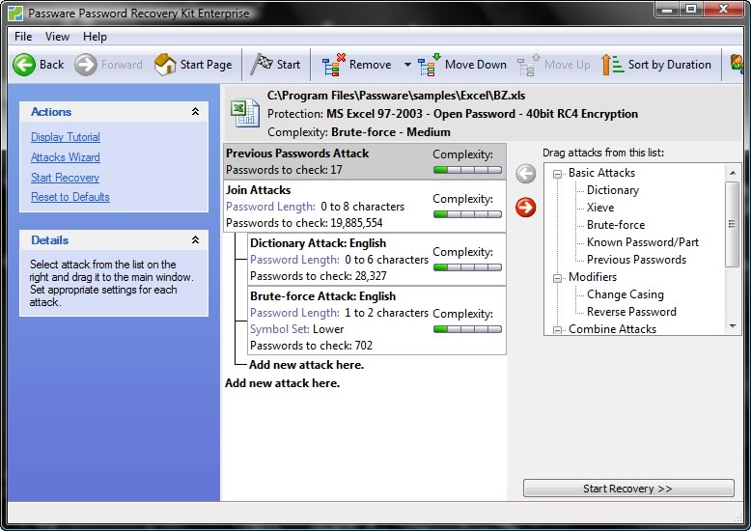751x531 pixels.
Task: Select Brute-force in the attacks tree
Action: [x=616, y=225]
